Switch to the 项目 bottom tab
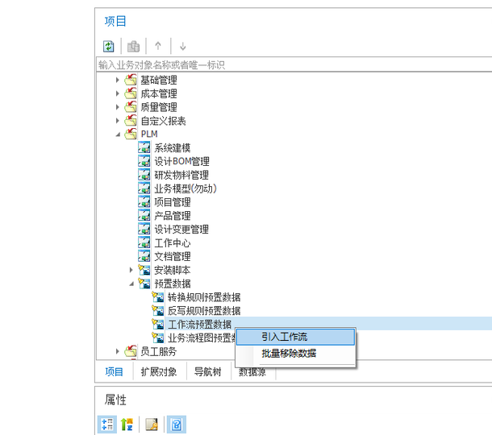The height and width of the screenshot is (435, 492). [x=114, y=371]
